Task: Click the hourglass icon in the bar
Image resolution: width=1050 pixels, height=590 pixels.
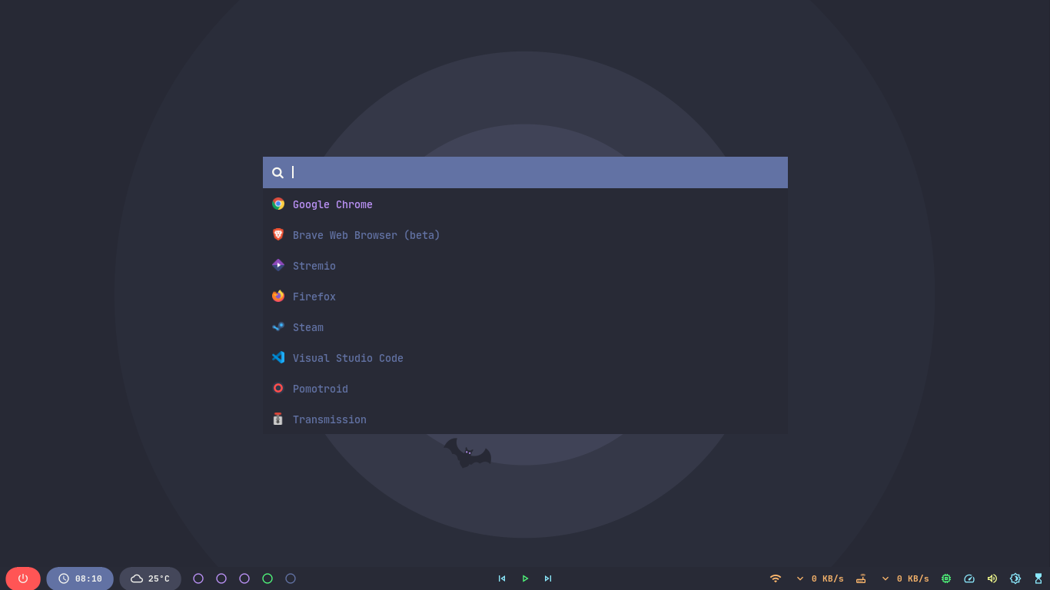Action: (x=1038, y=578)
